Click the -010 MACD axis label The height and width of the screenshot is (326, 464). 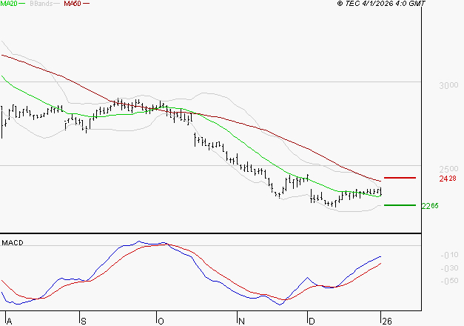[x=449, y=255]
